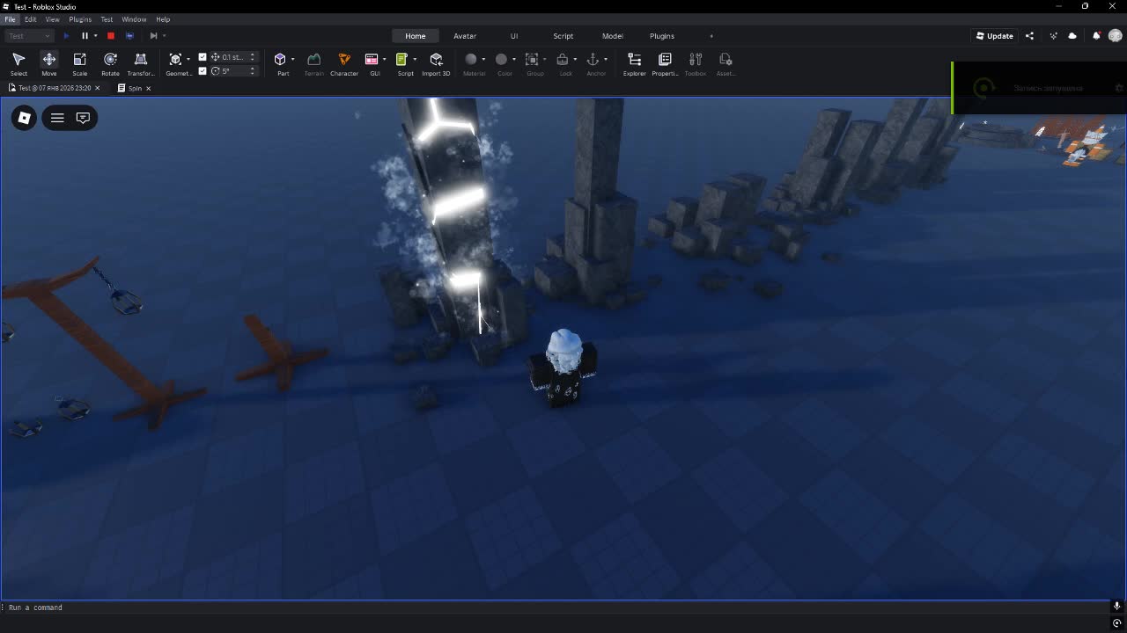Screen dimensions: 1127x633
Task: Open the user avatar profile menu
Action: coord(1116,36)
